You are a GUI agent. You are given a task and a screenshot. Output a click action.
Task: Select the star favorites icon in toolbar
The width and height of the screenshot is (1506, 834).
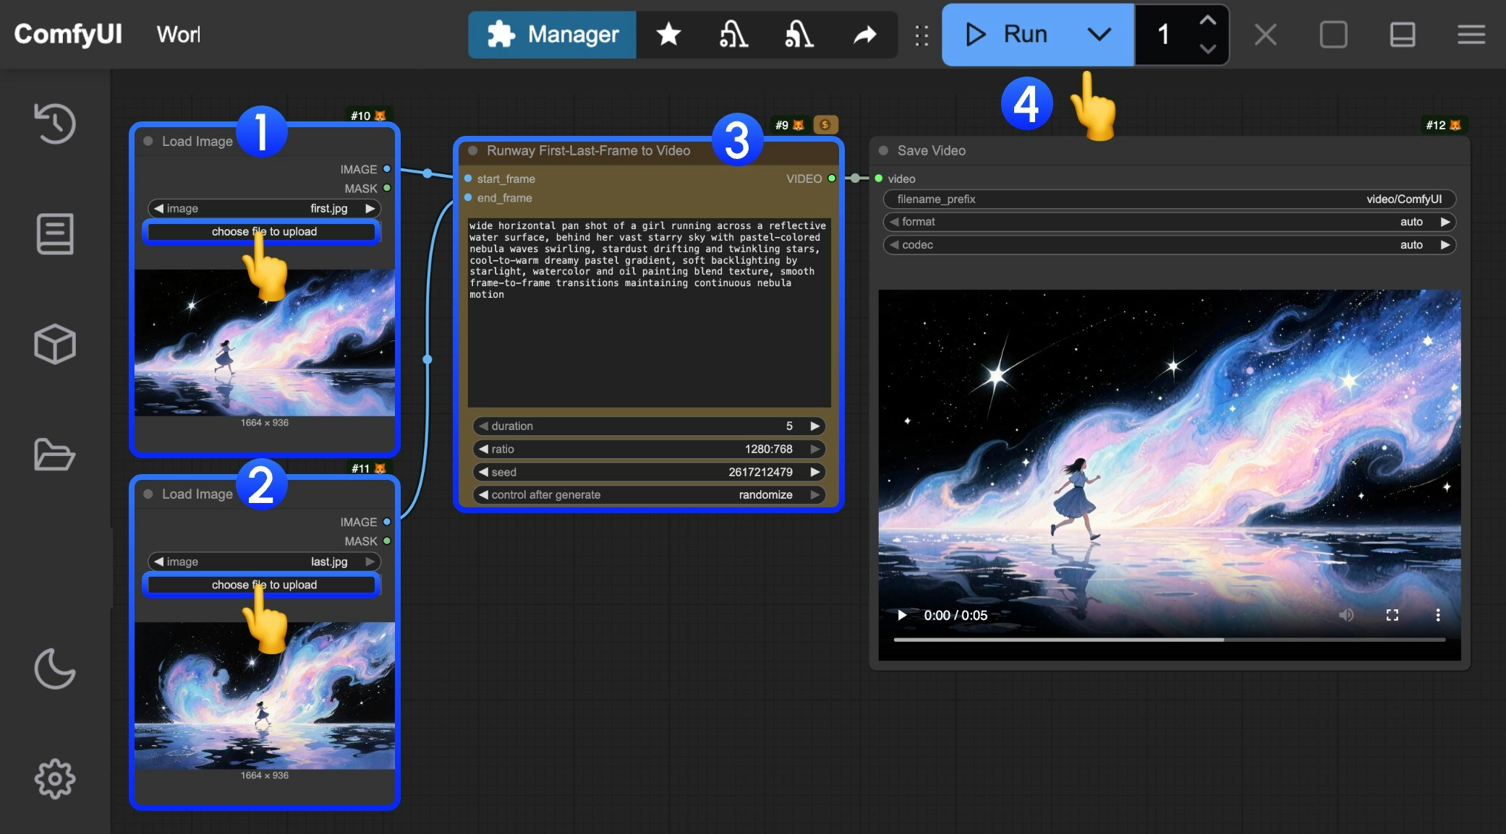(x=668, y=34)
